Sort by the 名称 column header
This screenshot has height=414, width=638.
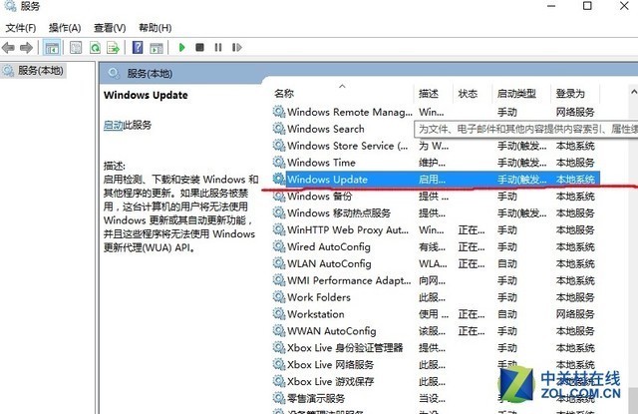click(x=342, y=93)
